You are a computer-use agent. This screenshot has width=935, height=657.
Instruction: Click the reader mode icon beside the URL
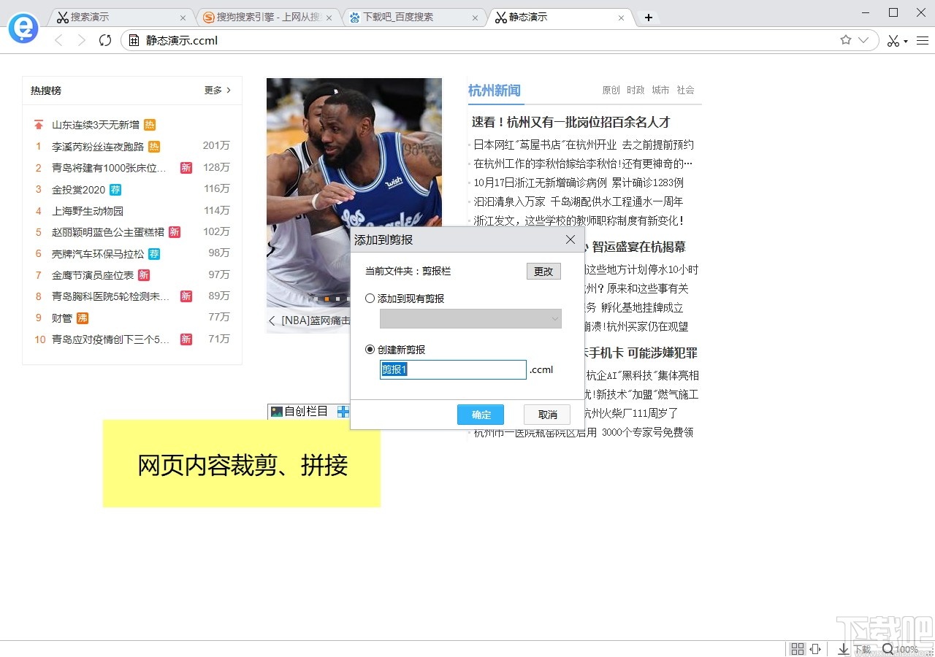(133, 40)
